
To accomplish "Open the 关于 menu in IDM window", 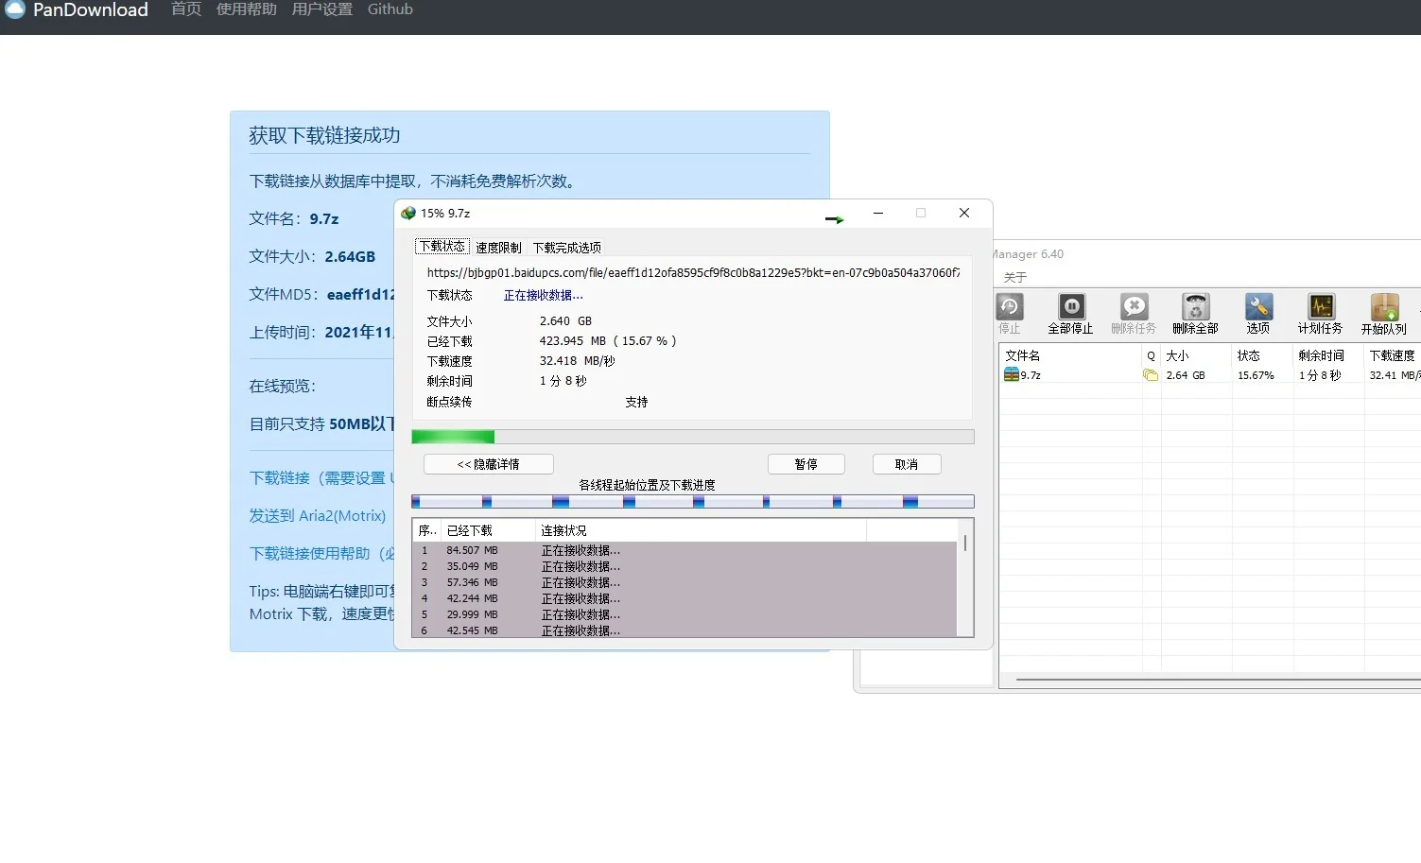I will coord(1014,277).
